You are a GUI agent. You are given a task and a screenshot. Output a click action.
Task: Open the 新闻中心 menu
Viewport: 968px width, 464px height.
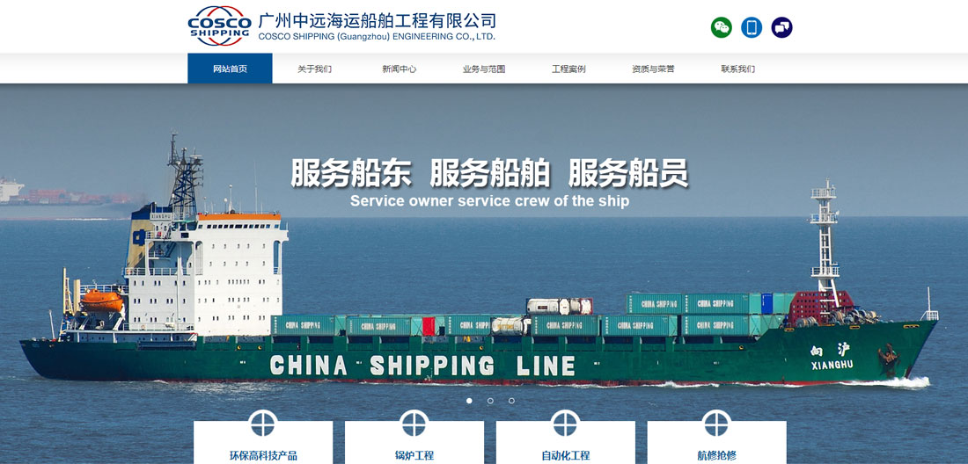pos(399,69)
